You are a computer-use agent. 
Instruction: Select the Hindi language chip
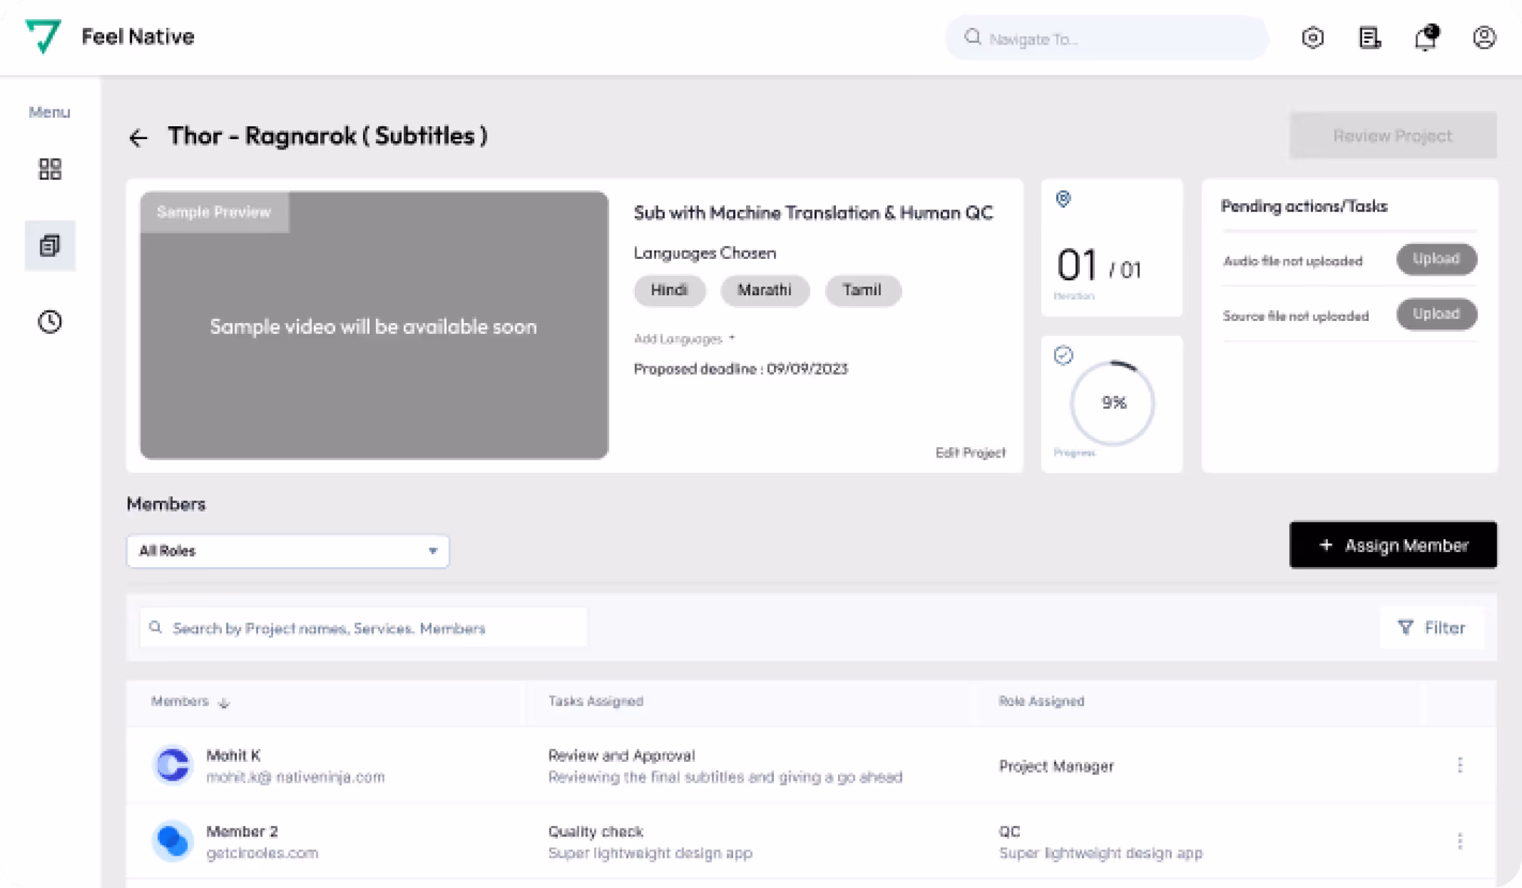point(669,290)
